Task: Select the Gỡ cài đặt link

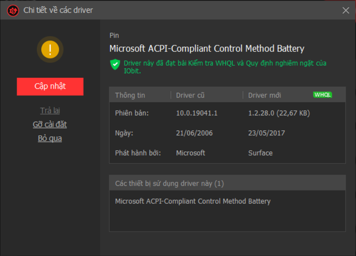Action: click(50, 124)
